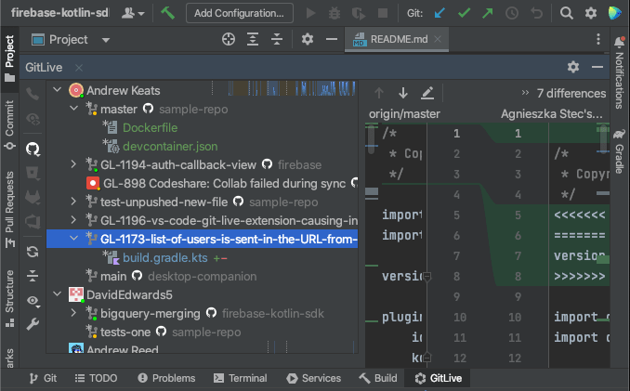Open Project panel options gear
630x391 pixels.
[308, 39]
